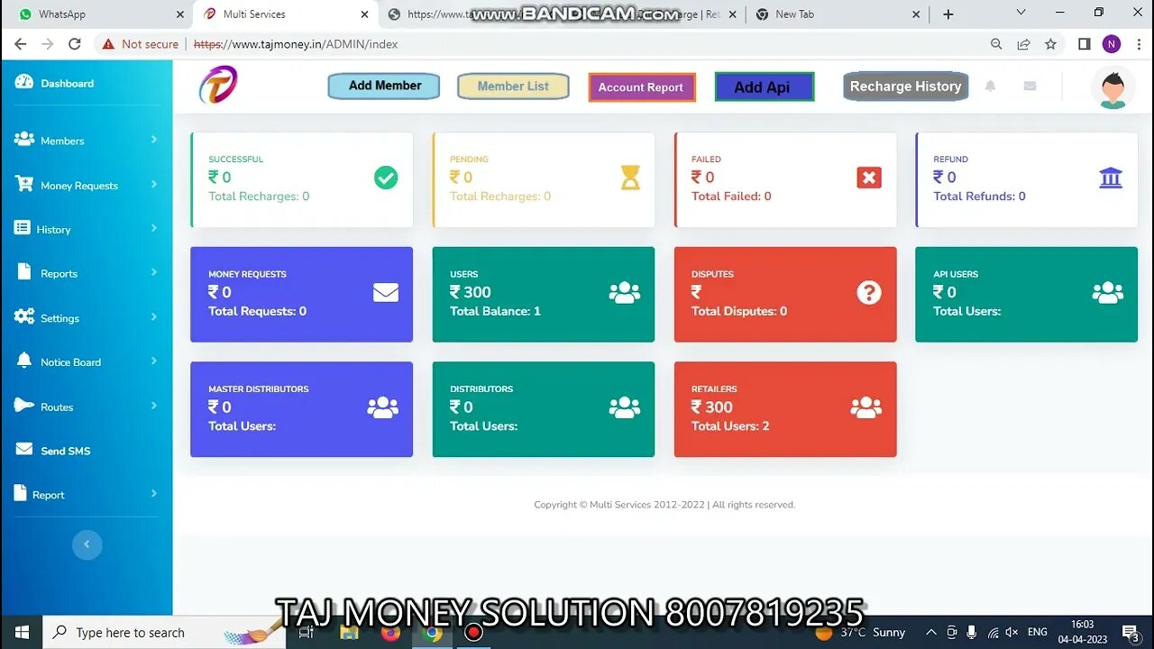Click the Settings gears icon in sidebar
This screenshot has width=1154, height=649.
point(24,317)
